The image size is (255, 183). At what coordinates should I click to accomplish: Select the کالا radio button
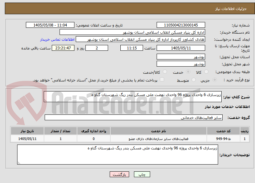tap(206, 72)
